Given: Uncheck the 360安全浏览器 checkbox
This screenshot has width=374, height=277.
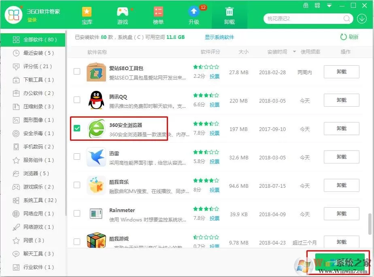Looking at the screenshot, I should click(77, 128).
